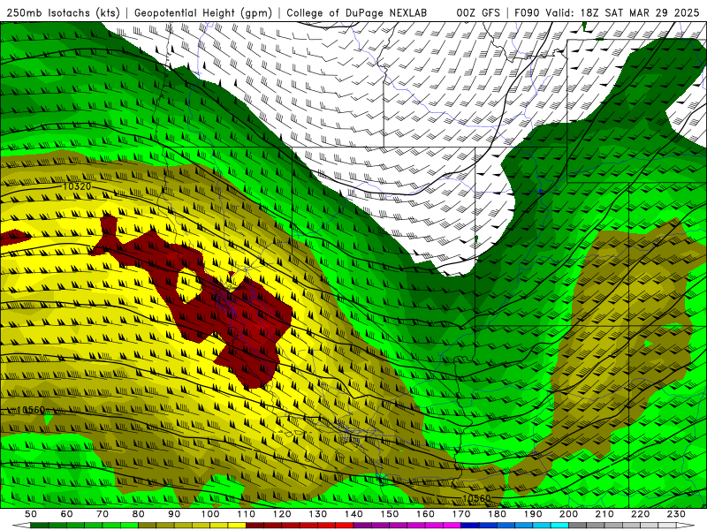This screenshot has width=707, height=530.
Task: Select the "00Z GFS" model run label
Action: (x=478, y=12)
